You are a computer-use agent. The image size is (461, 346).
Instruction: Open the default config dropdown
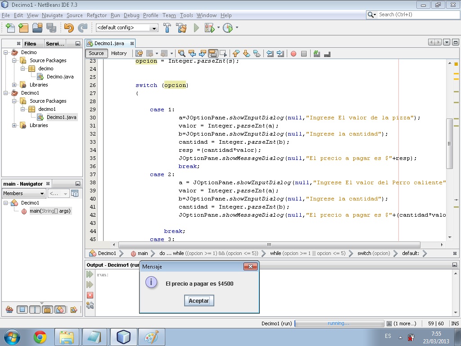(x=154, y=27)
